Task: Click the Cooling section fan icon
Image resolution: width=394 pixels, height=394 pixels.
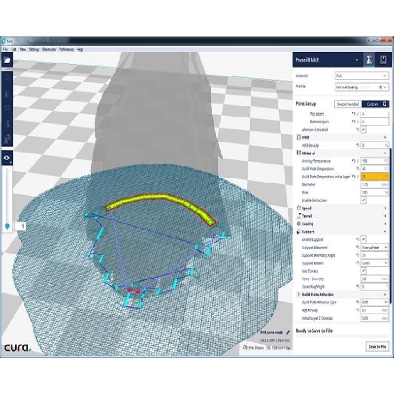Action: point(299,224)
